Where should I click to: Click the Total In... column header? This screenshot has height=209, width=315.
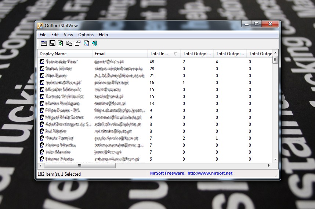click(x=164, y=54)
